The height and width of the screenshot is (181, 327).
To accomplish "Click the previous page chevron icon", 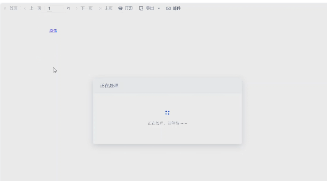I will coord(25,8).
